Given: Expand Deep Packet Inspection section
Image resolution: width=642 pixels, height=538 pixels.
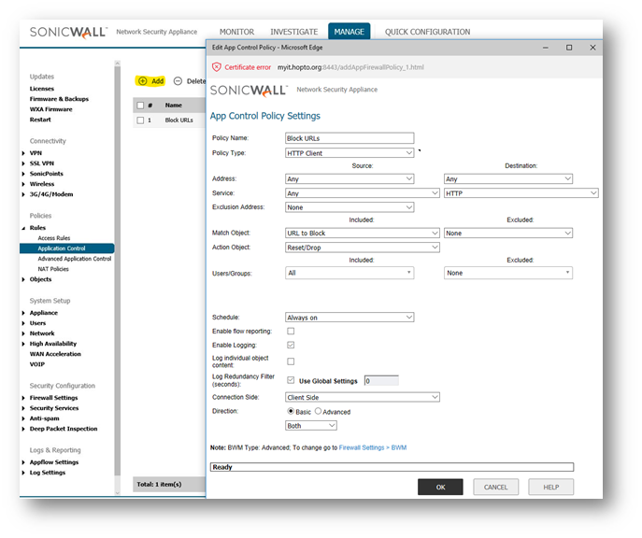Looking at the screenshot, I should (x=23, y=429).
